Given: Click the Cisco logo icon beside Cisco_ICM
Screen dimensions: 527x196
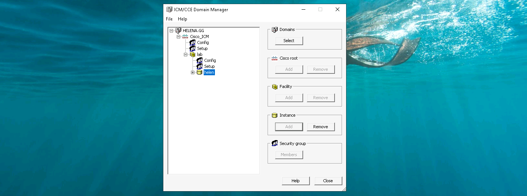Looking at the screenshot, I should (185, 37).
